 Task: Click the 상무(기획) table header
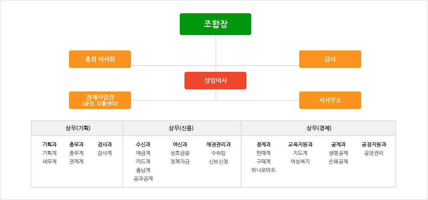point(77,128)
